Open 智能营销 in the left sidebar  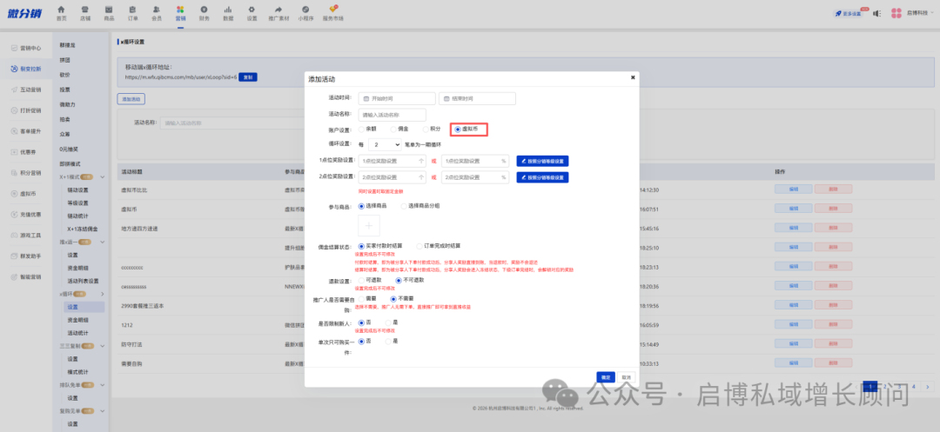pyautogui.click(x=26, y=277)
